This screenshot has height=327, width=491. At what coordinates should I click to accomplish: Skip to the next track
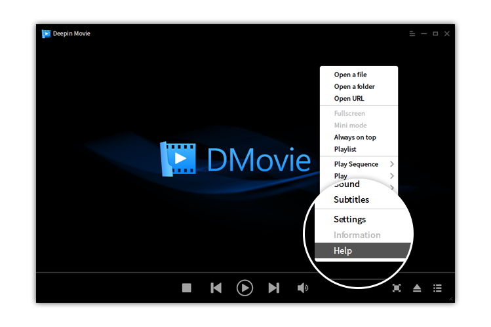pyautogui.click(x=273, y=288)
